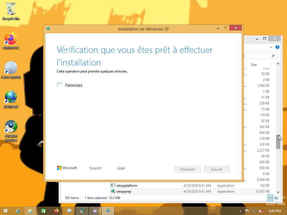Click the Size column header in File Explorer
This screenshot has height=215, width=287.
(254, 65)
